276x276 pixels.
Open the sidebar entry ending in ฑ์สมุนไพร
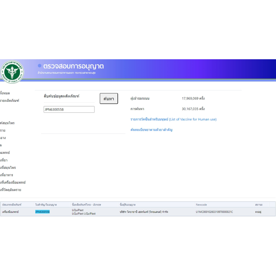click(x=7, y=123)
